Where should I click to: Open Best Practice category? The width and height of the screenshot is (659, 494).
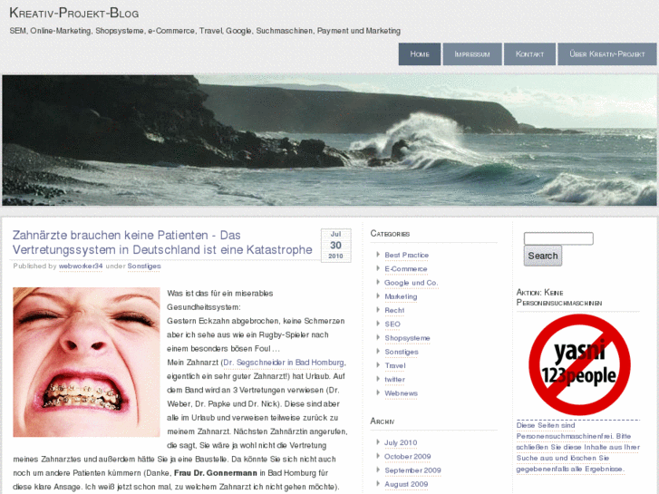[x=406, y=256]
